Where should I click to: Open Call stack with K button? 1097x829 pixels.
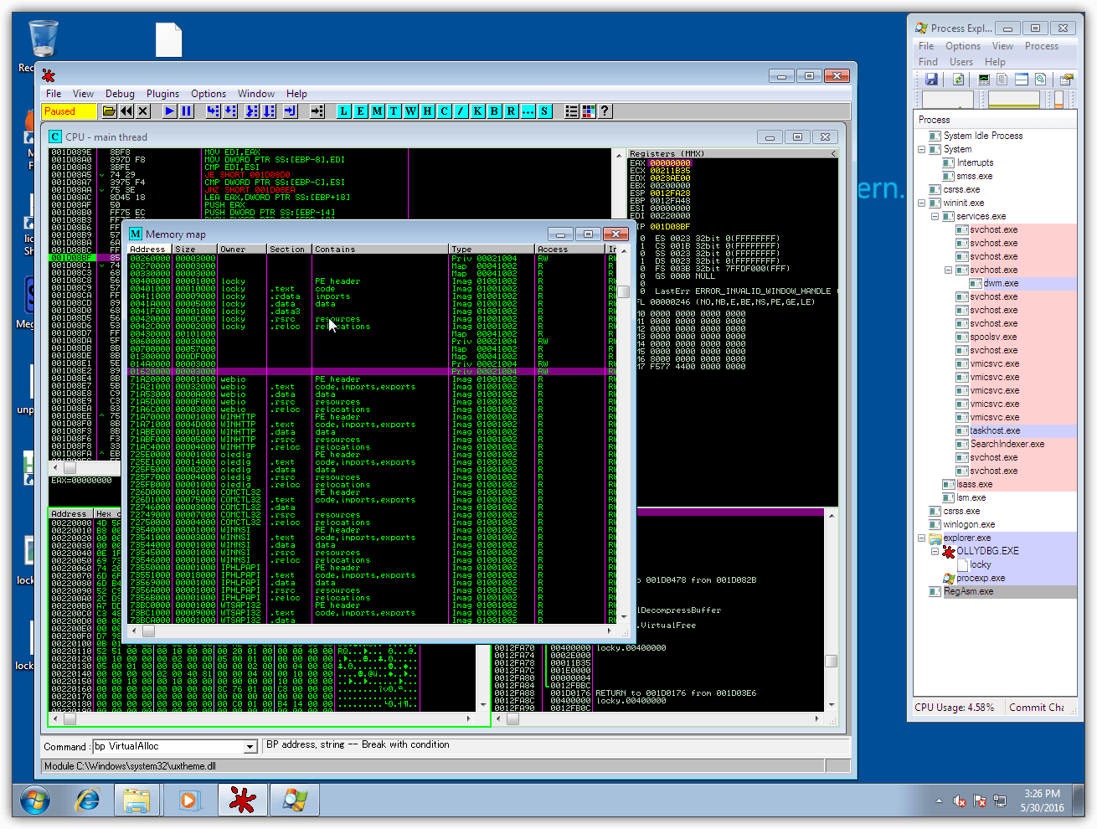point(478,111)
